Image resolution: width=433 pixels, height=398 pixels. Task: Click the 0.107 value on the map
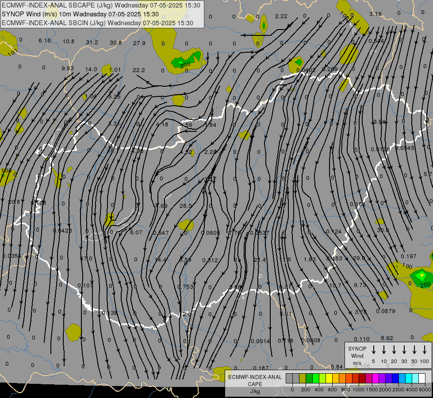(x=85, y=285)
